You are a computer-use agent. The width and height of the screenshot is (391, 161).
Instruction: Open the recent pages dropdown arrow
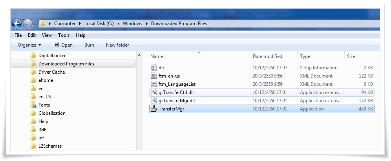coord(35,24)
